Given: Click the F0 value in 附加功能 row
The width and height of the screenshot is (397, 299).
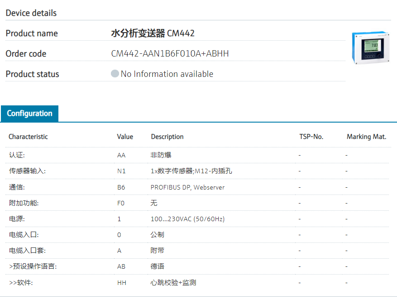Looking at the screenshot, I should coord(121,203).
